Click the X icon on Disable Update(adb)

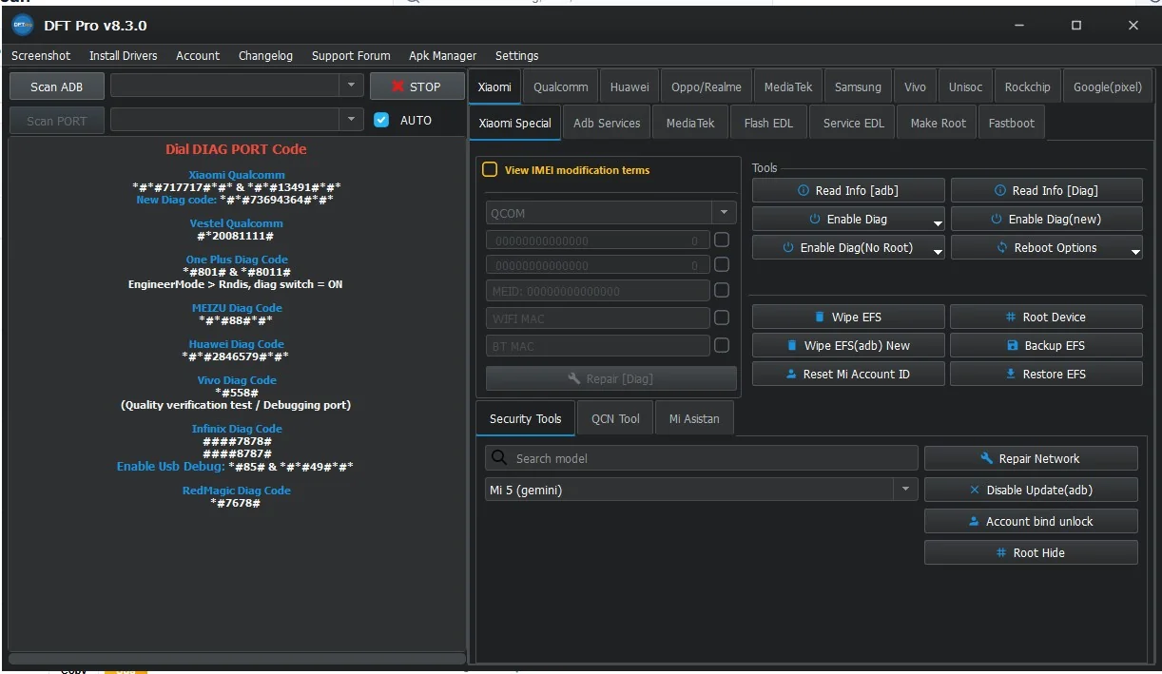tap(975, 491)
